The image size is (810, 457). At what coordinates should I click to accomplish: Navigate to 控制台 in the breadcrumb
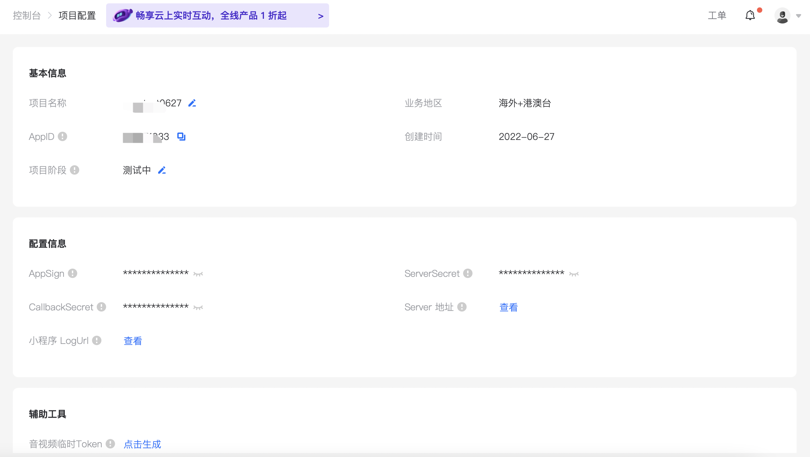[x=27, y=15]
